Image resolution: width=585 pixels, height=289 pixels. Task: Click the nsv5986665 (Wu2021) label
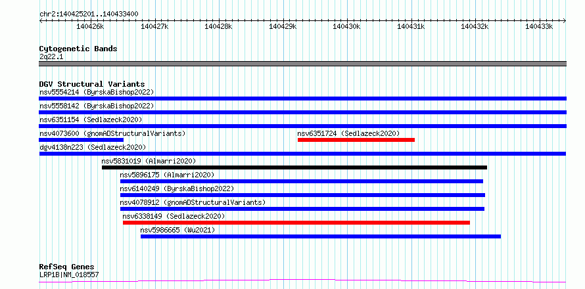point(177,230)
